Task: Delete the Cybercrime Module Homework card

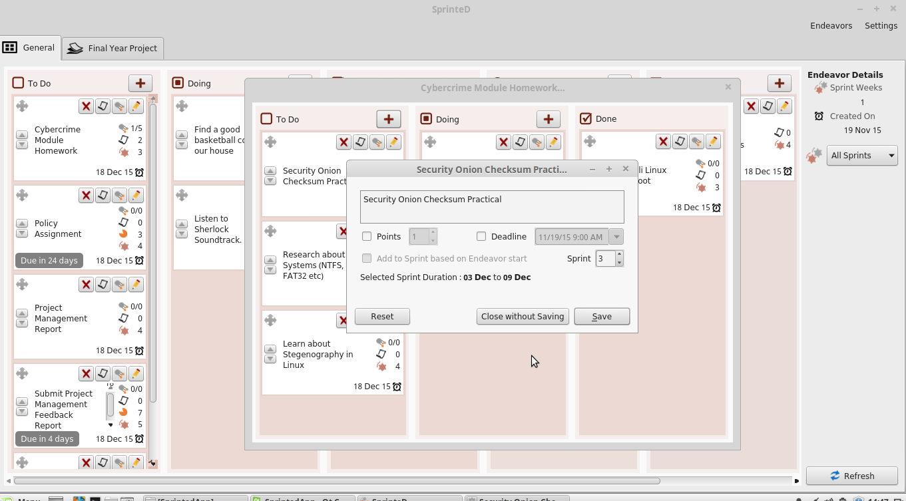Action: click(x=86, y=106)
